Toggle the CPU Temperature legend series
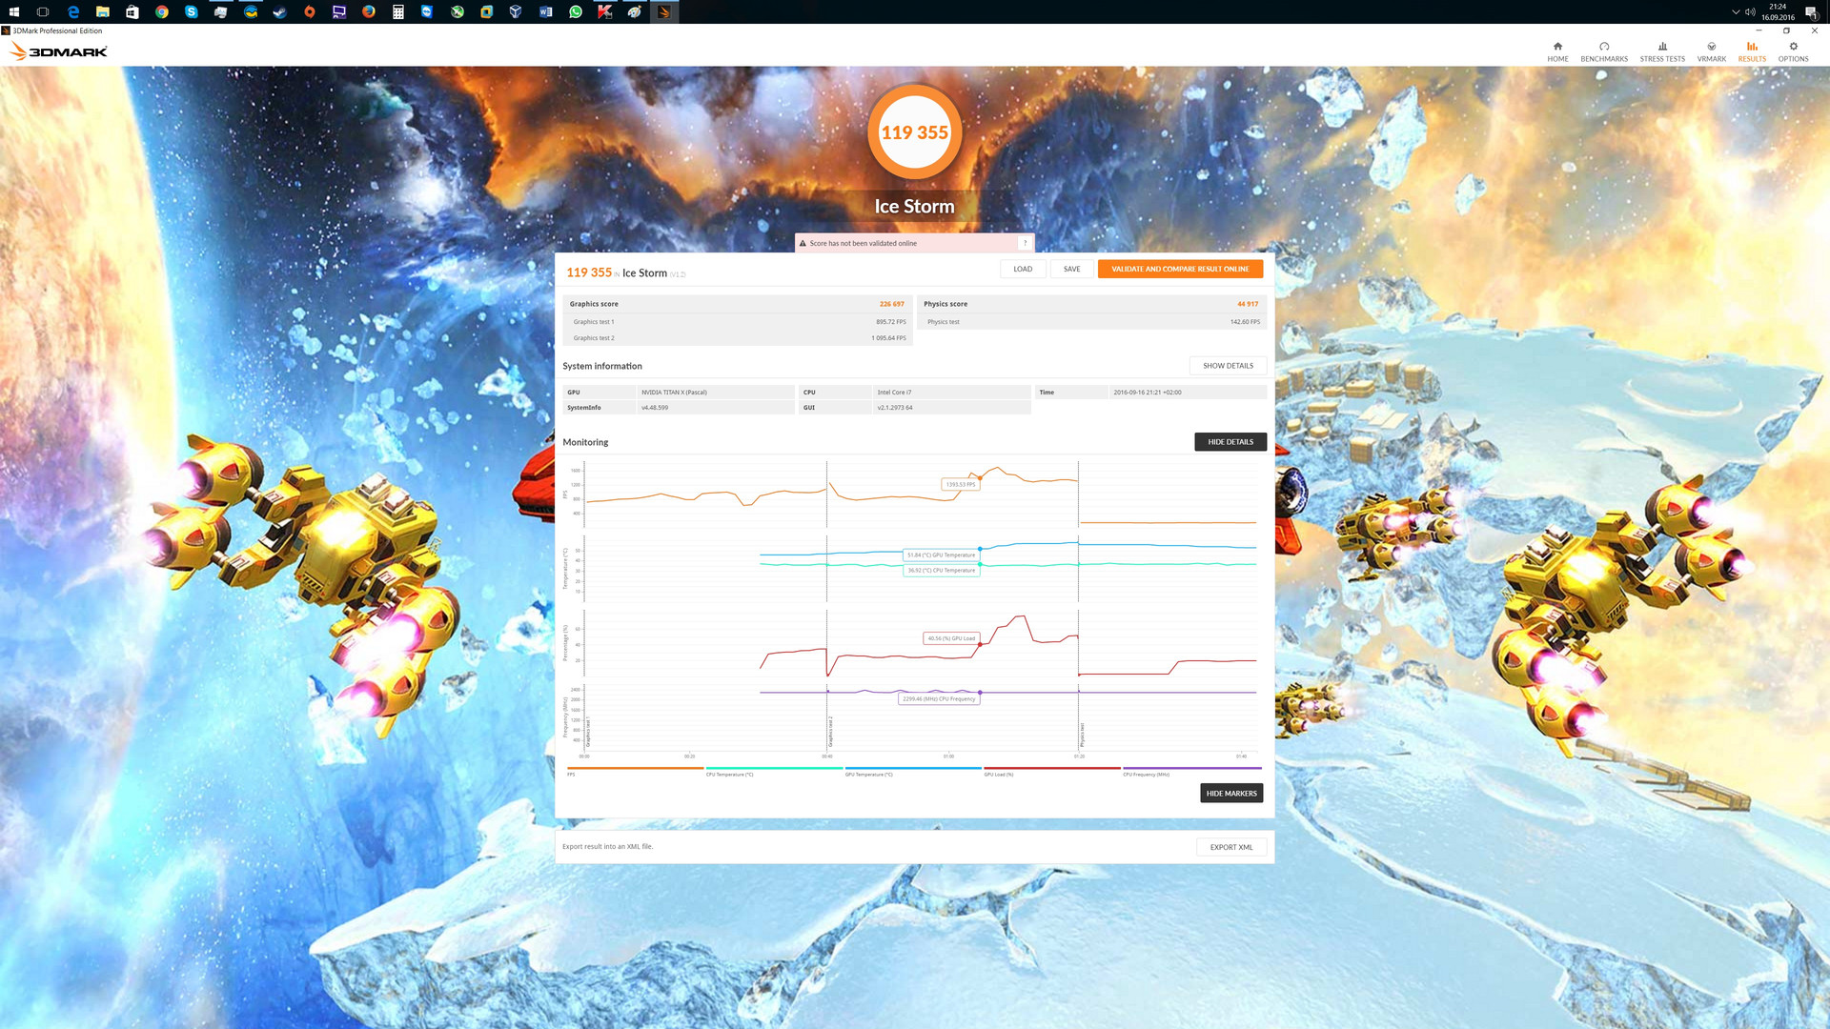 774,770
